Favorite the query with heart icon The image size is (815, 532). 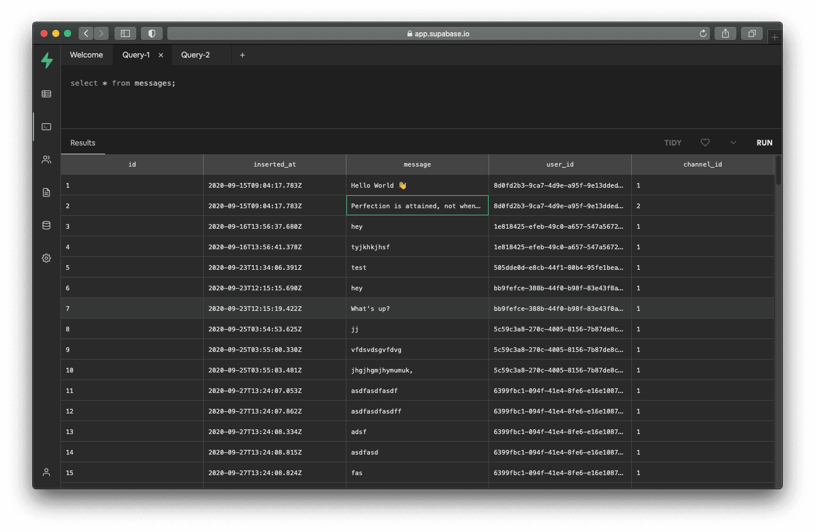pyautogui.click(x=705, y=143)
